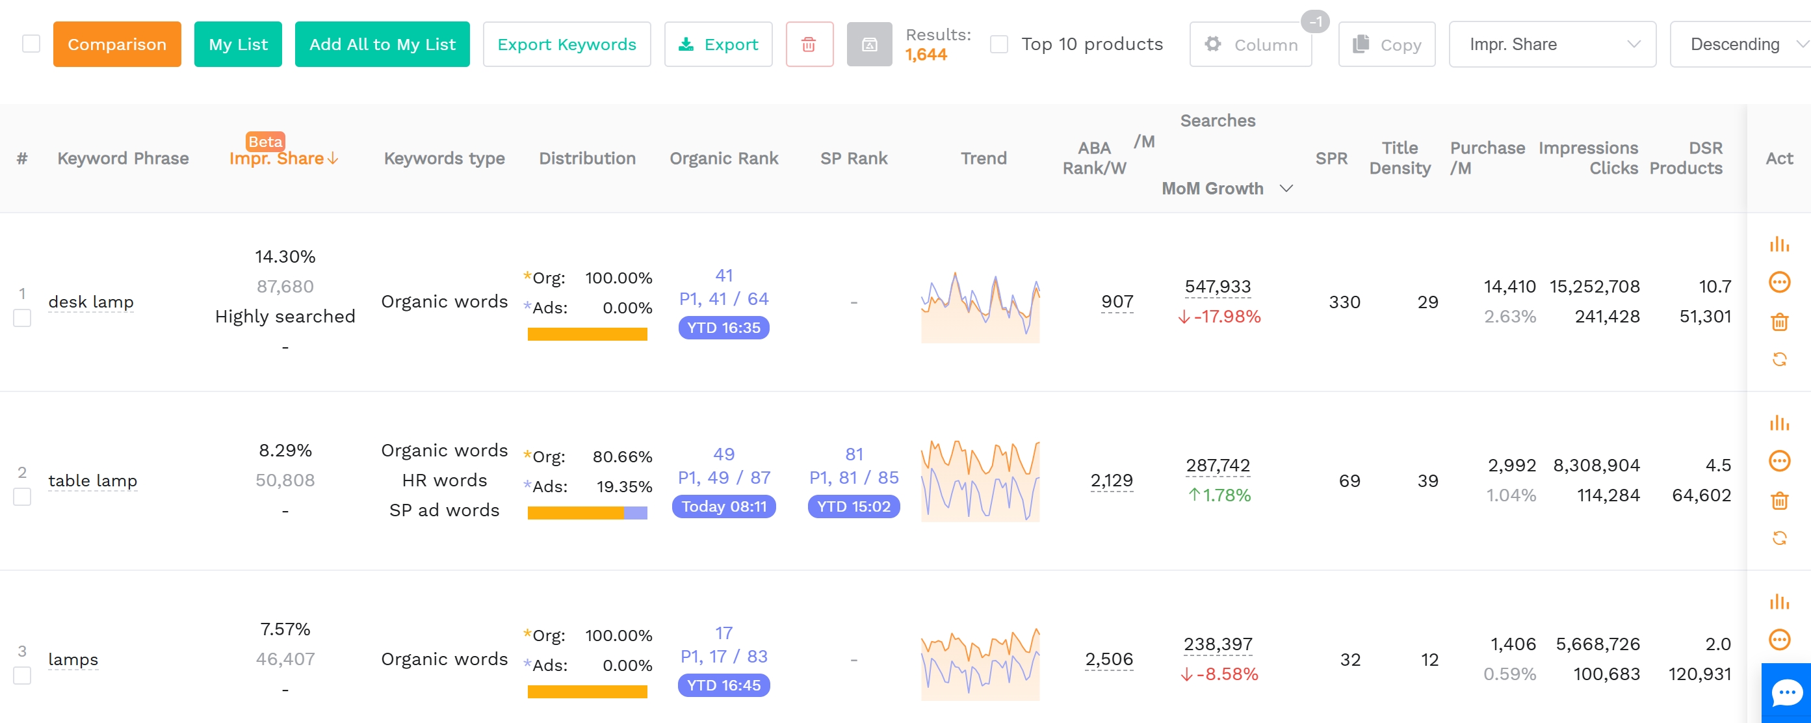Viewport: 1811px width, 723px height.
Task: Delete table lamp row with trash icon
Action: click(x=1778, y=500)
